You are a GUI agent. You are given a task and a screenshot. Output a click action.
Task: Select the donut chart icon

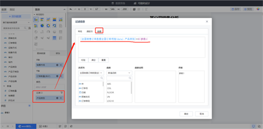tap(48, 25)
